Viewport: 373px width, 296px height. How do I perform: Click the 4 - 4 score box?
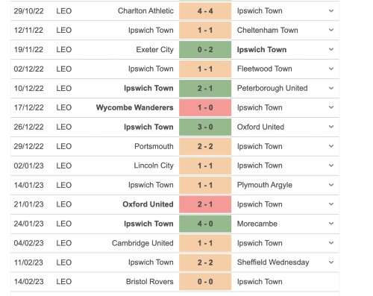click(x=205, y=11)
